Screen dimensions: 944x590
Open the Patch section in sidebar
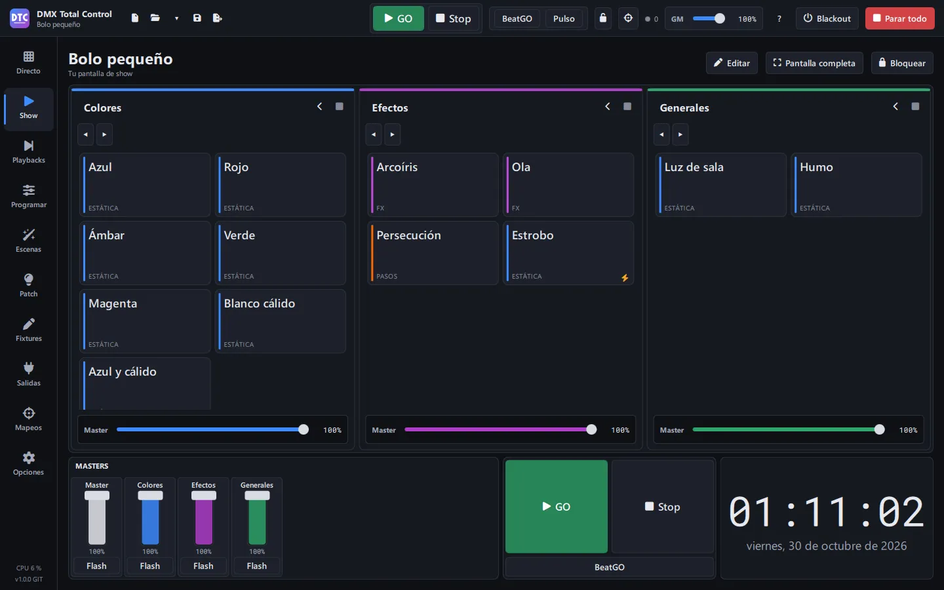[x=28, y=285]
